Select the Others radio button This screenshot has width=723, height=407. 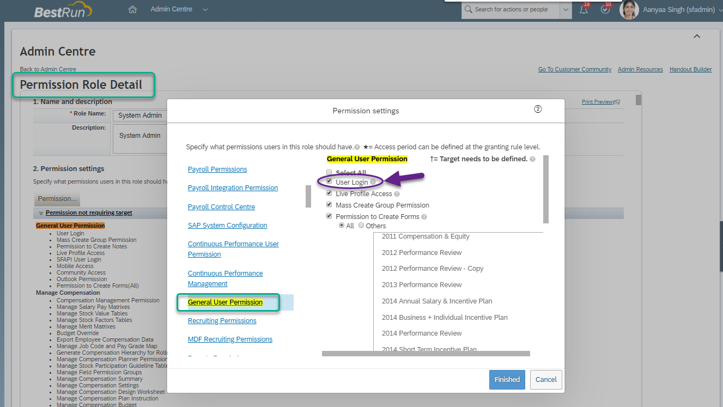click(361, 225)
